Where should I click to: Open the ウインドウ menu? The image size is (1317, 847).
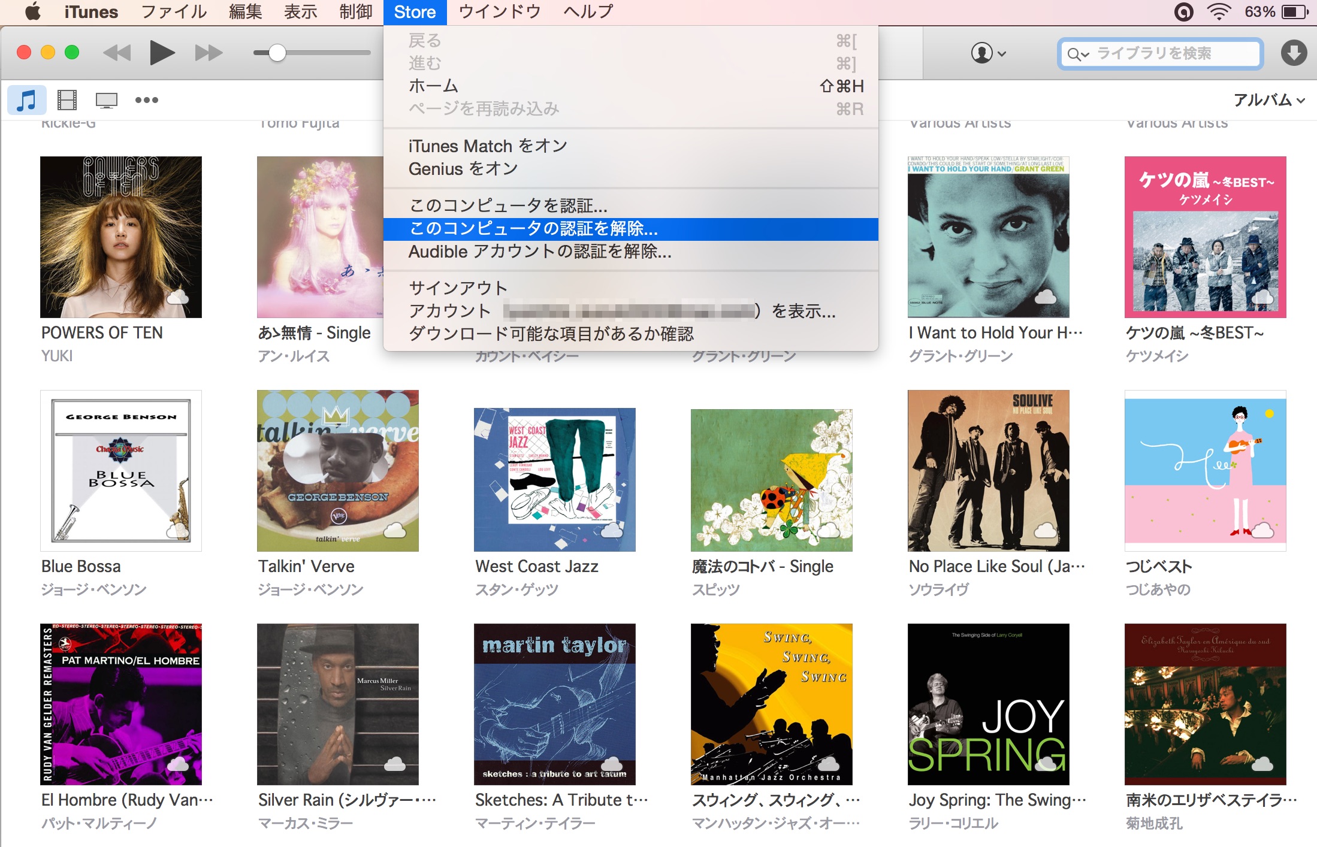tap(500, 12)
